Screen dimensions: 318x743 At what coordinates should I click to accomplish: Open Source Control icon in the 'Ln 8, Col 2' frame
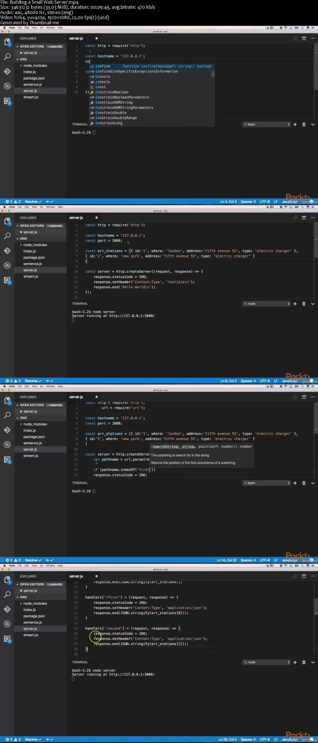pyautogui.click(x=7, y=251)
